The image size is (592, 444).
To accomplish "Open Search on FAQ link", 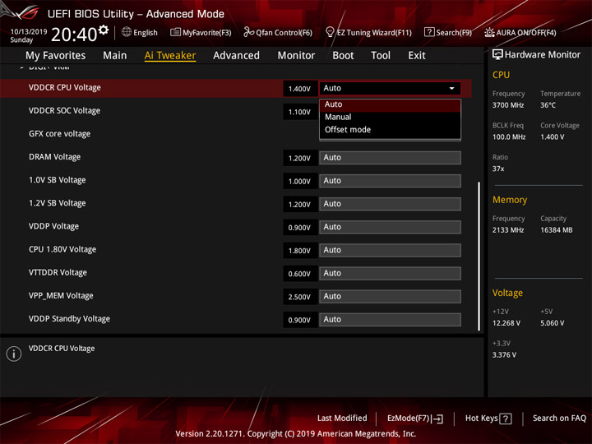I will tap(559, 418).
